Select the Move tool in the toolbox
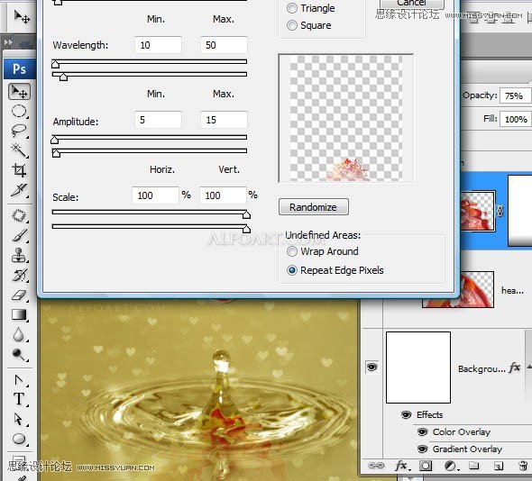The width and height of the screenshot is (532, 481). (x=19, y=92)
